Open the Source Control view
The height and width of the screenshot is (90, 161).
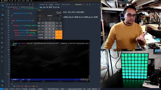coord(2,14)
